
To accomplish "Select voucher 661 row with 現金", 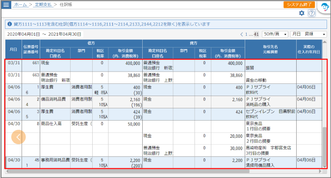I will click(164, 65).
